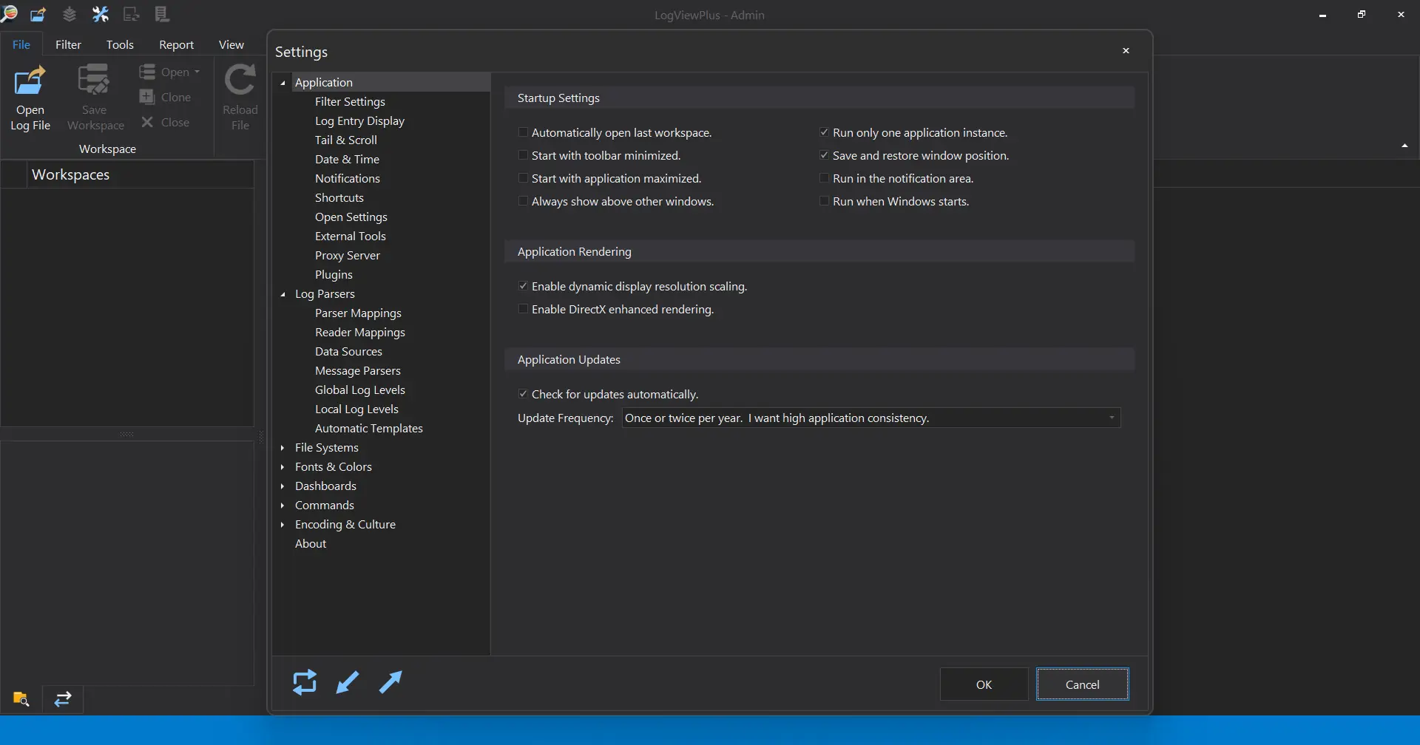Screen dimensions: 1420x745
Task: Expand the File Systems node arrow
Action: (x=283, y=447)
